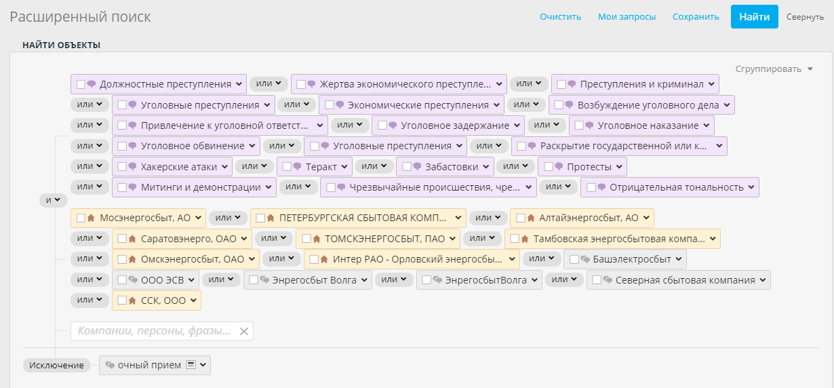Click speech bubble icon of Хакерские атаки tag
This screenshot has width=834, height=388.
[x=133, y=166]
